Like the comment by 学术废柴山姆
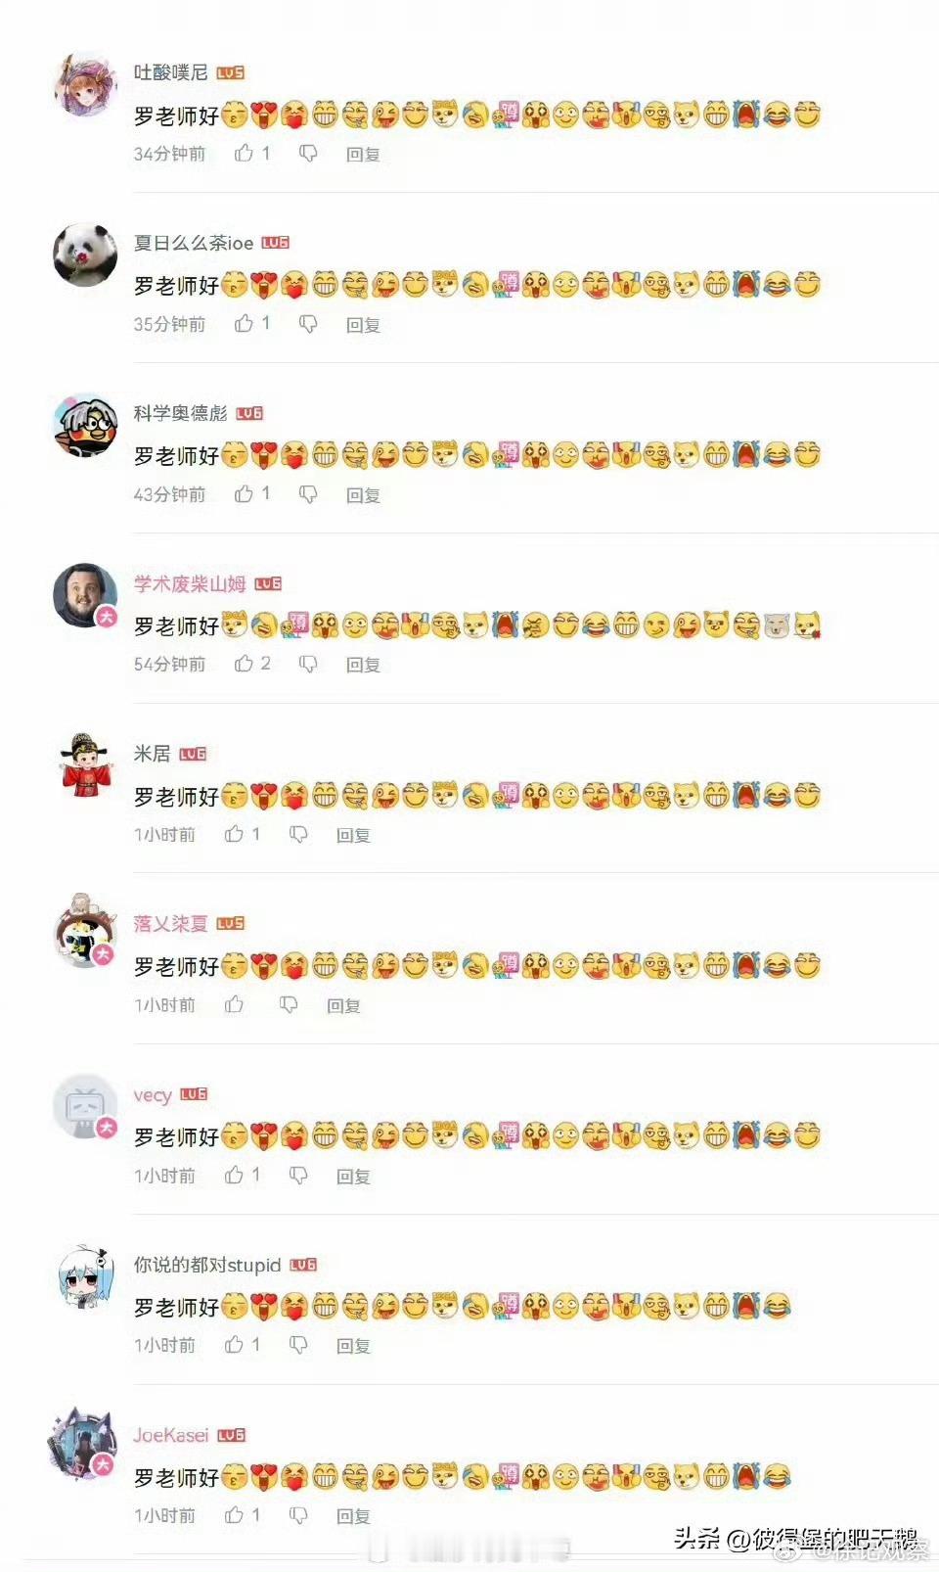This screenshot has width=939, height=1572. 244,664
